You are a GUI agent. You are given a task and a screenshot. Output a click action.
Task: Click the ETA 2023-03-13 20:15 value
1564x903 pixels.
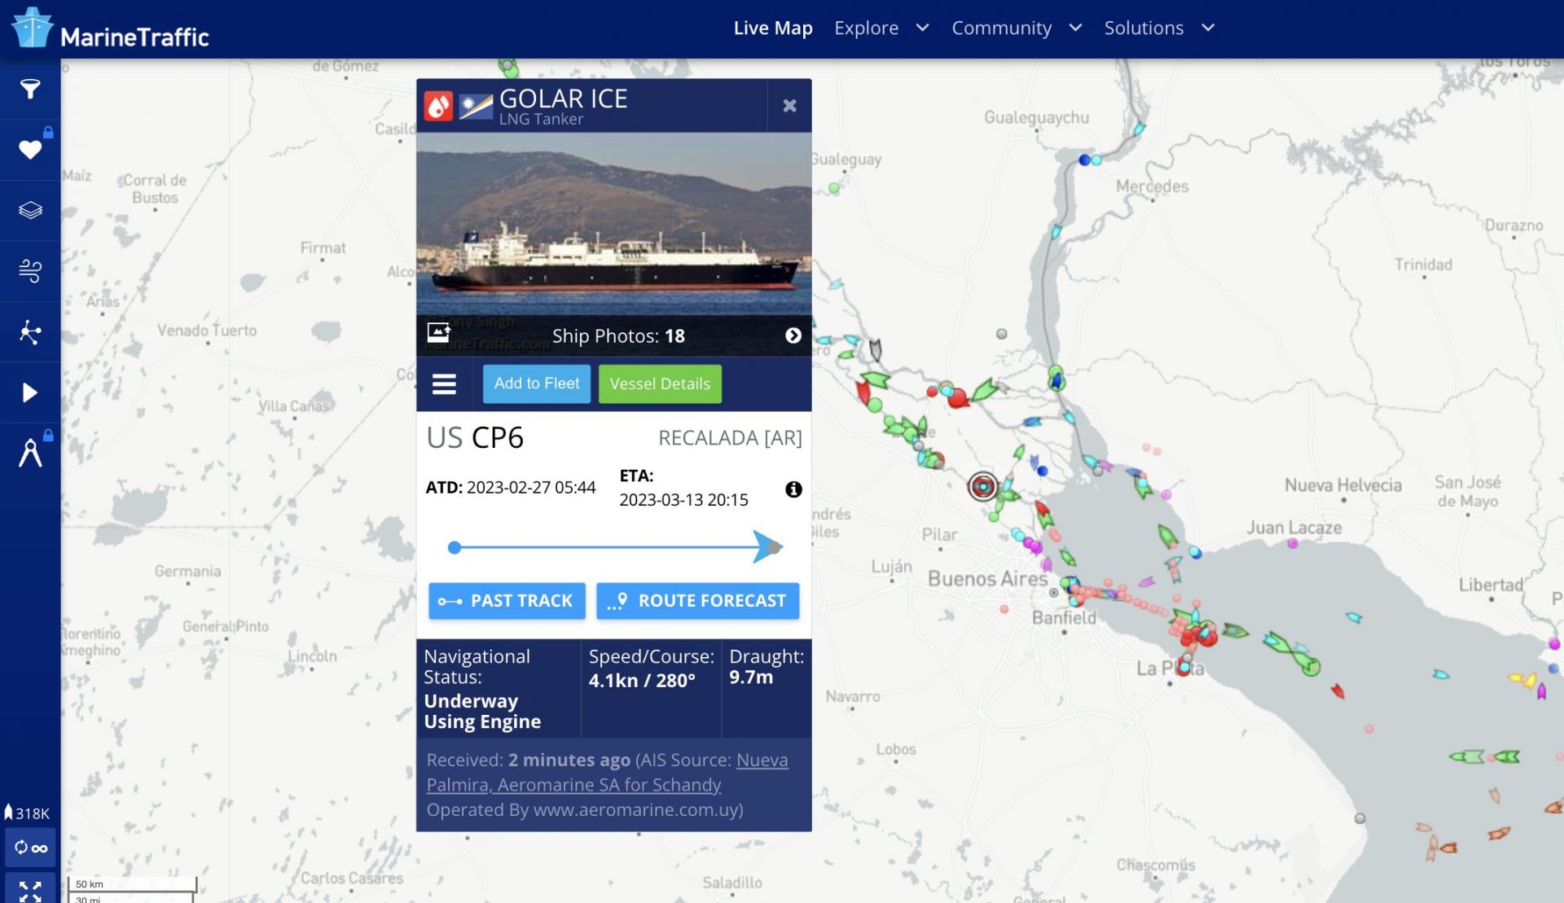point(683,500)
